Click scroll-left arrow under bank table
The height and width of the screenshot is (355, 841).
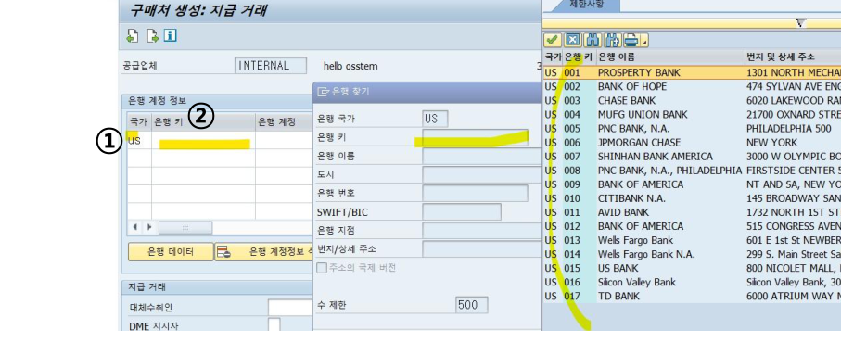point(135,227)
